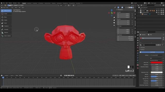
Task: Click the play reverse button
Action: tap(68, 75)
